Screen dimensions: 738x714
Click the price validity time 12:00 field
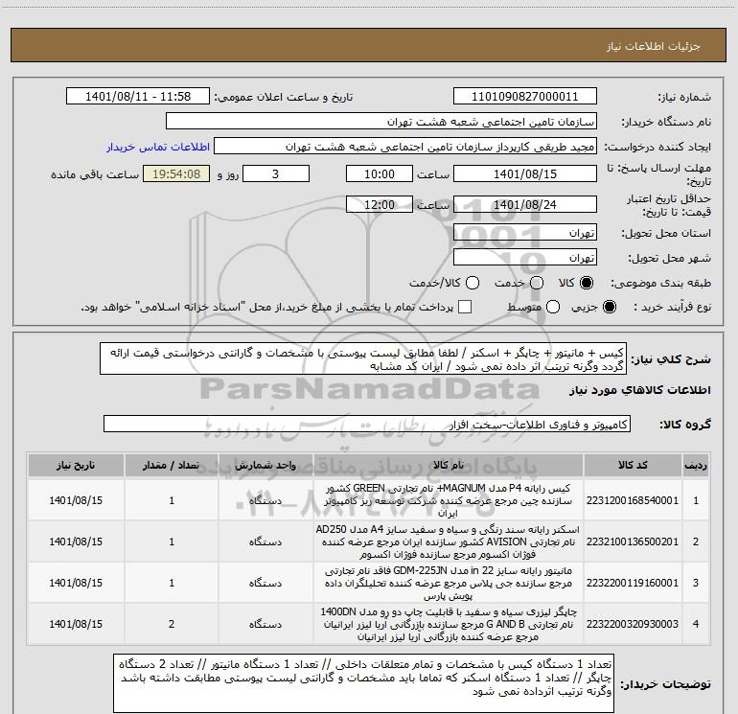click(x=380, y=204)
